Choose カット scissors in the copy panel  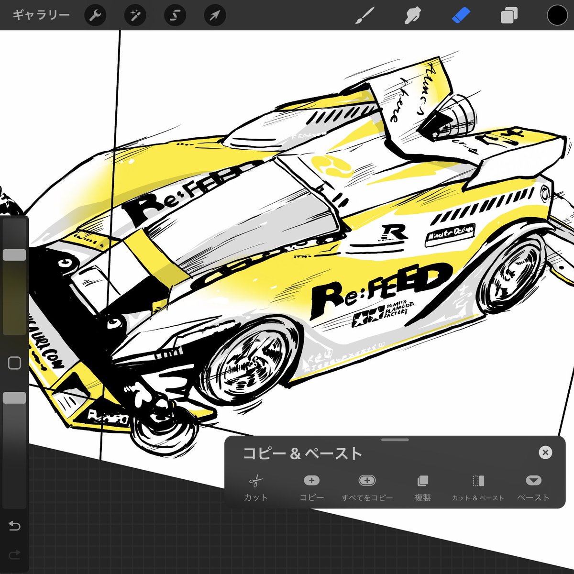(x=256, y=488)
